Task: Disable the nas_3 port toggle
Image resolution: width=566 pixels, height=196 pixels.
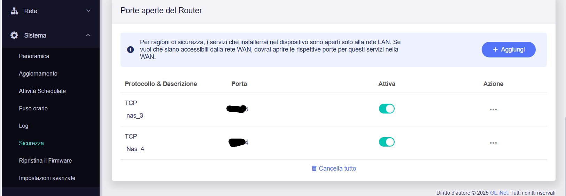Action: (x=387, y=109)
